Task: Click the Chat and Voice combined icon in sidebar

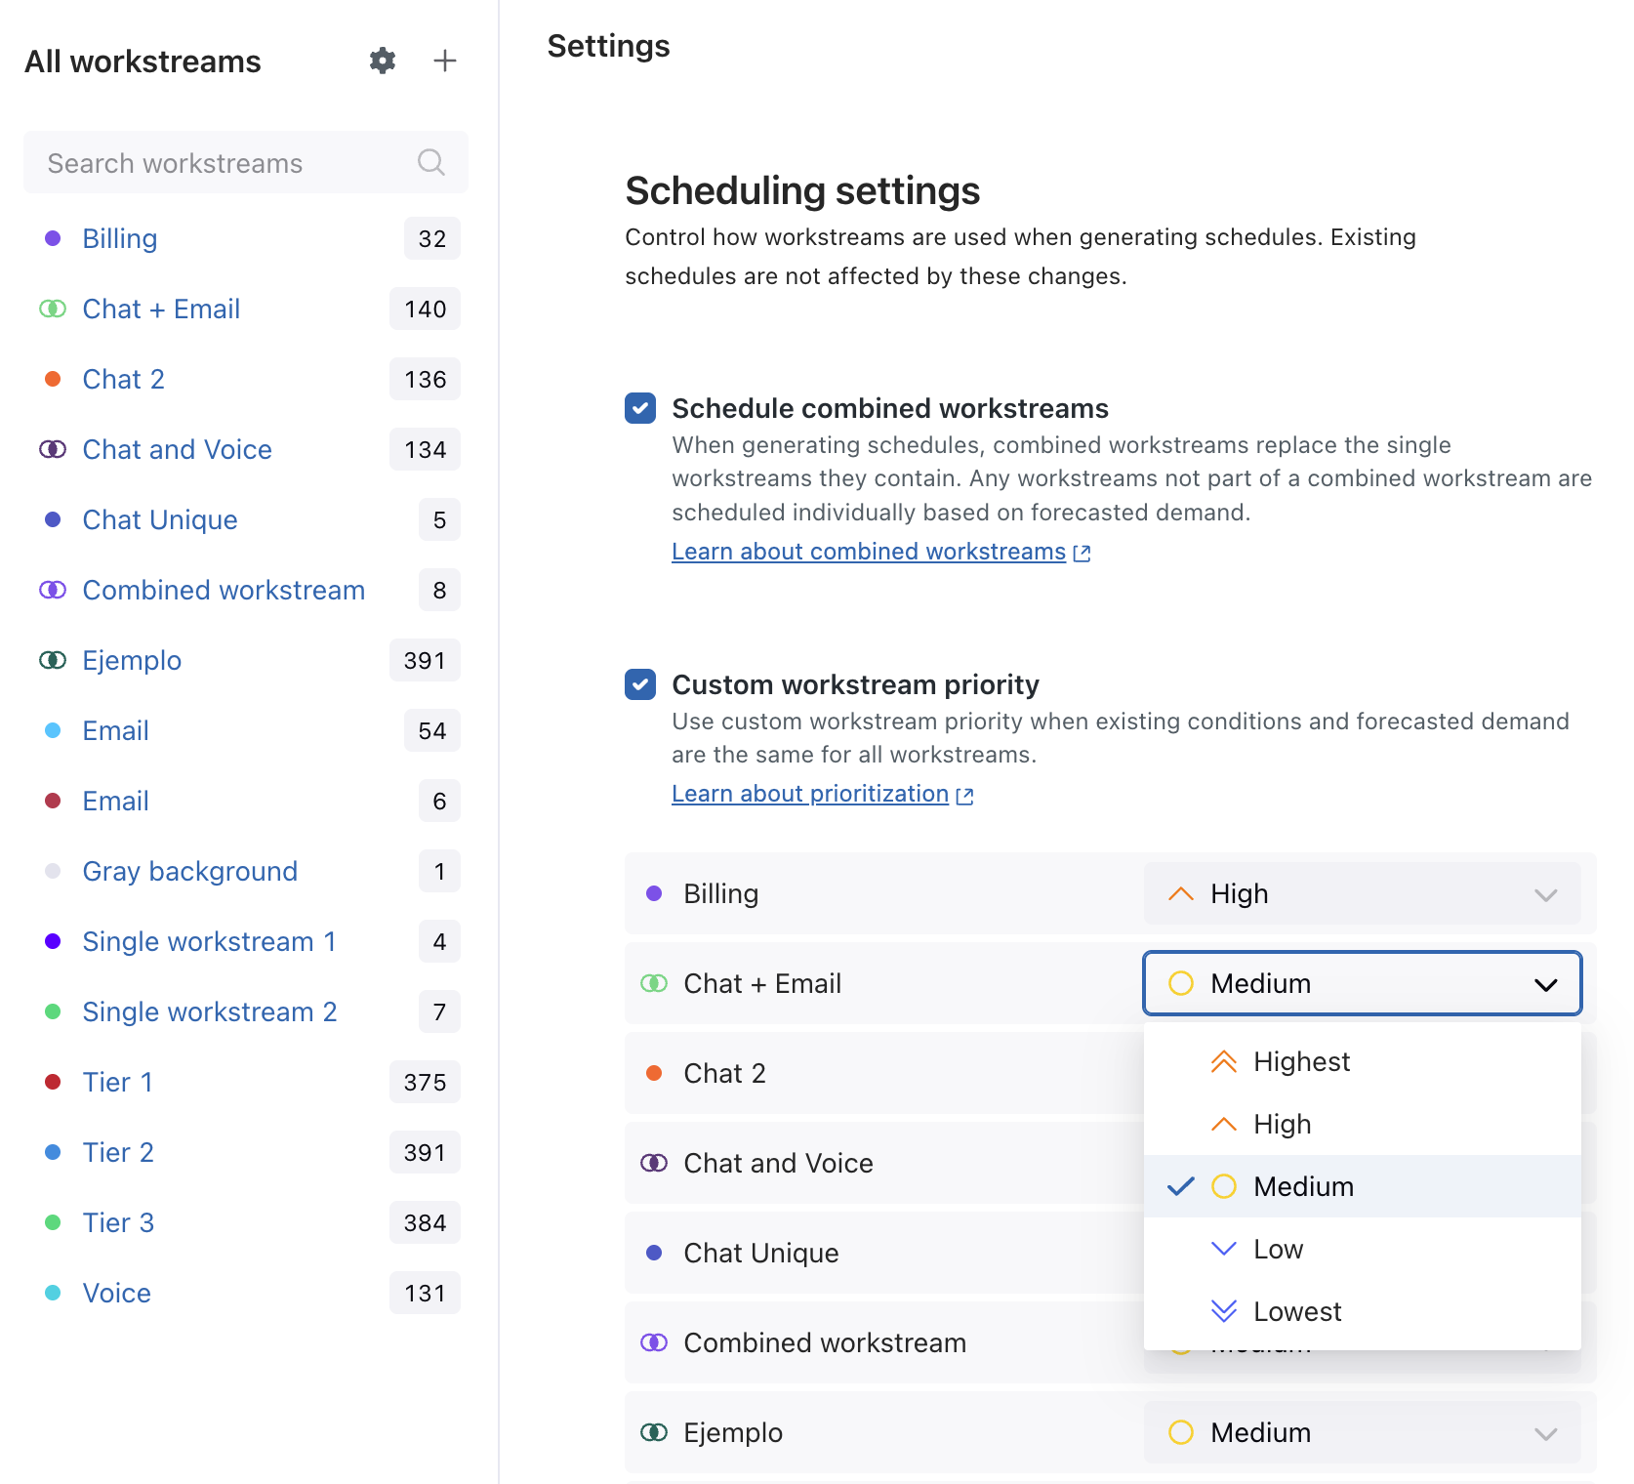Action: click(53, 449)
